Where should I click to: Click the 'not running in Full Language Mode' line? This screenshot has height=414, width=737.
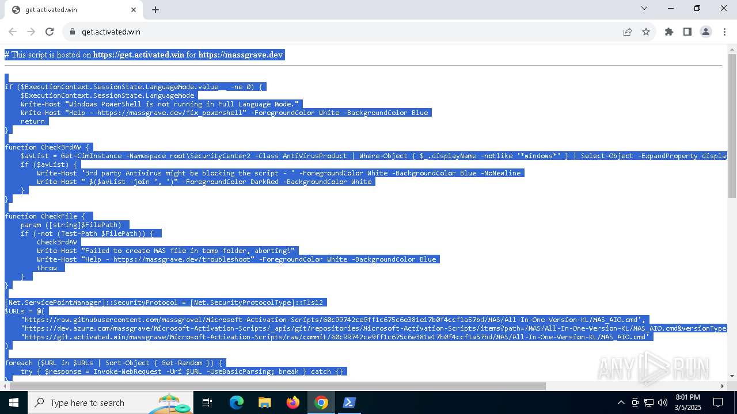[160, 104]
